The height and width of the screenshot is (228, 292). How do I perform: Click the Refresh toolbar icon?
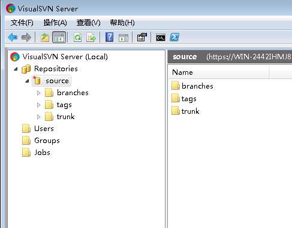click(77, 37)
